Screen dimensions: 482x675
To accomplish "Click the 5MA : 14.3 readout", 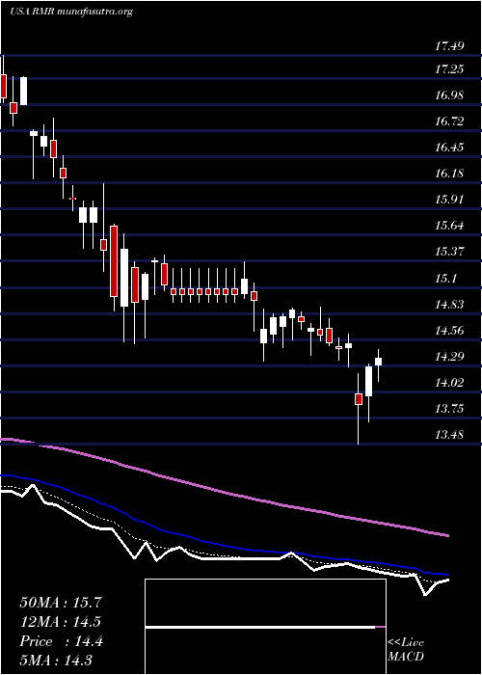I will [56, 661].
